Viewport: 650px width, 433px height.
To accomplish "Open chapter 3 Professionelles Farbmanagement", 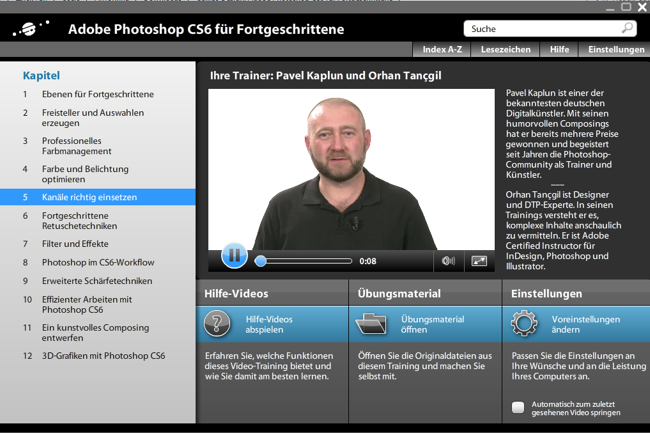I will (x=98, y=146).
